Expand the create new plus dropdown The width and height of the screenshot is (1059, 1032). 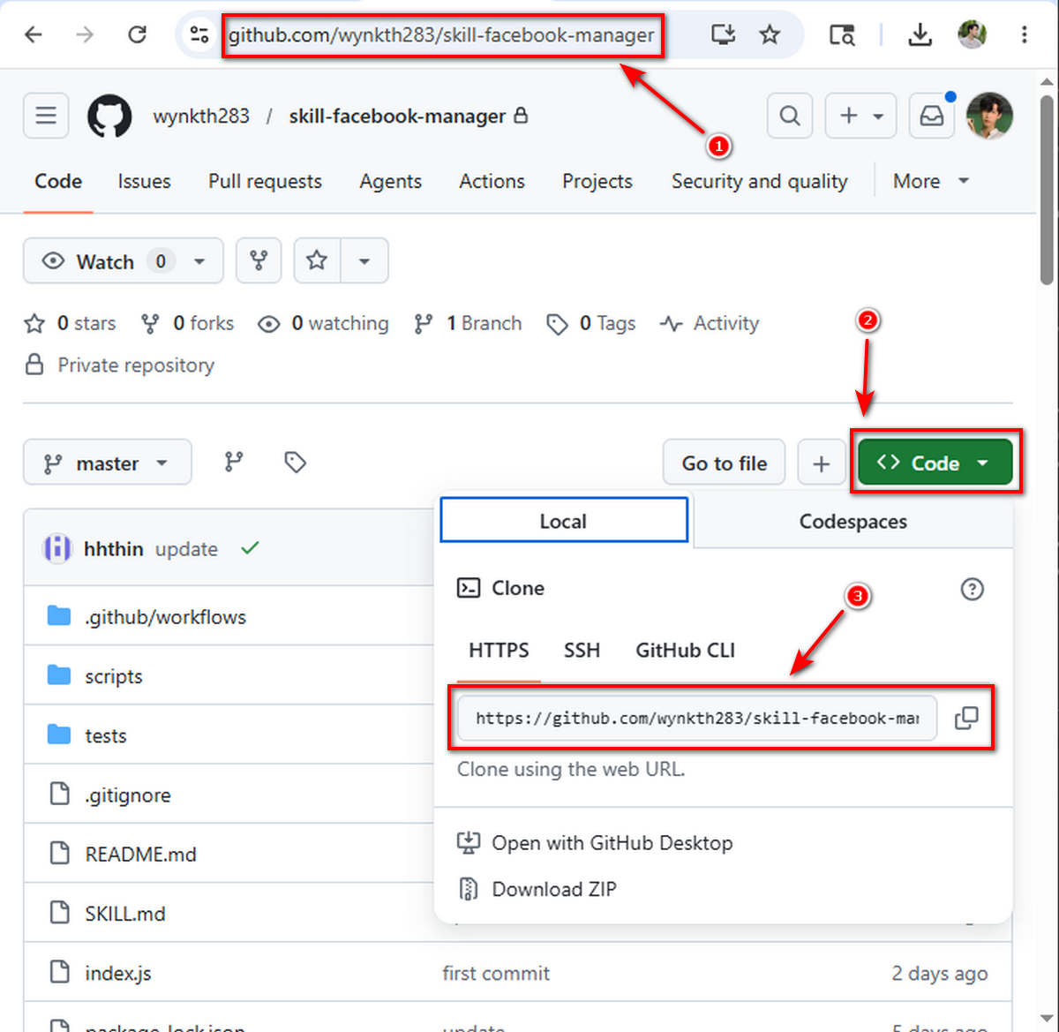point(860,116)
